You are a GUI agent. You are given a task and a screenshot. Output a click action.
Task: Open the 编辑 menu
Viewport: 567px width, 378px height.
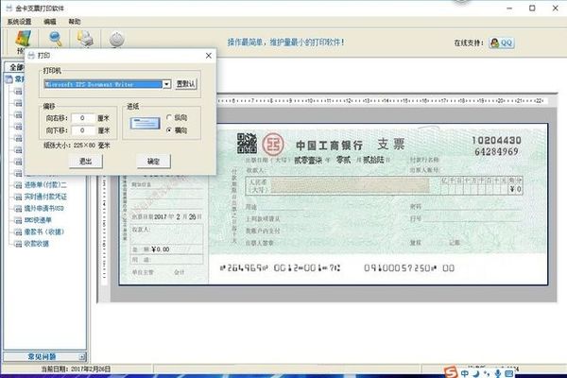coord(51,20)
